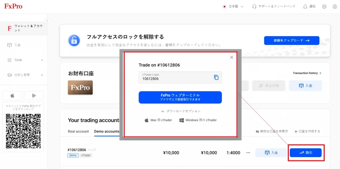The image size is (340, 169).
Task: Click 口座を作成する link
Action: pyautogui.click(x=307, y=131)
